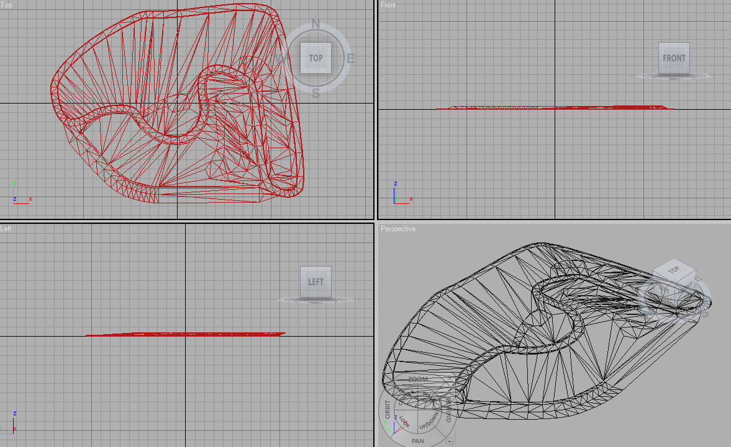The width and height of the screenshot is (731, 447).
Task: Select the red wireframe mesh in Top viewport
Action: [178, 104]
